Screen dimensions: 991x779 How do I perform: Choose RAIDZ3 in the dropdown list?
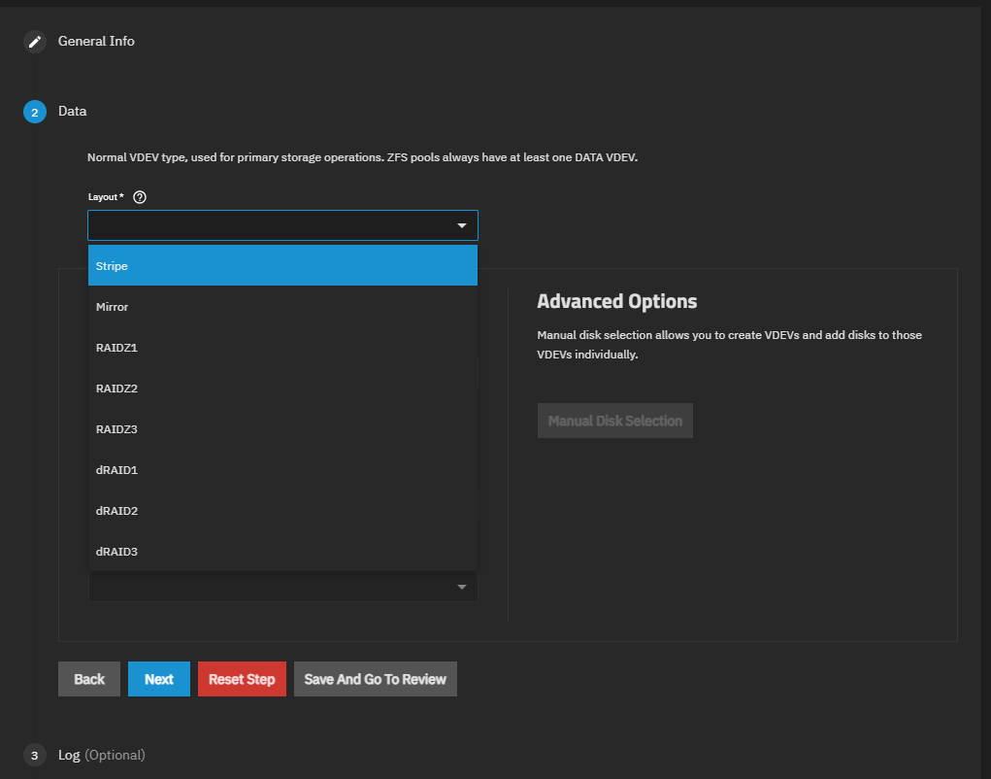[282, 429]
